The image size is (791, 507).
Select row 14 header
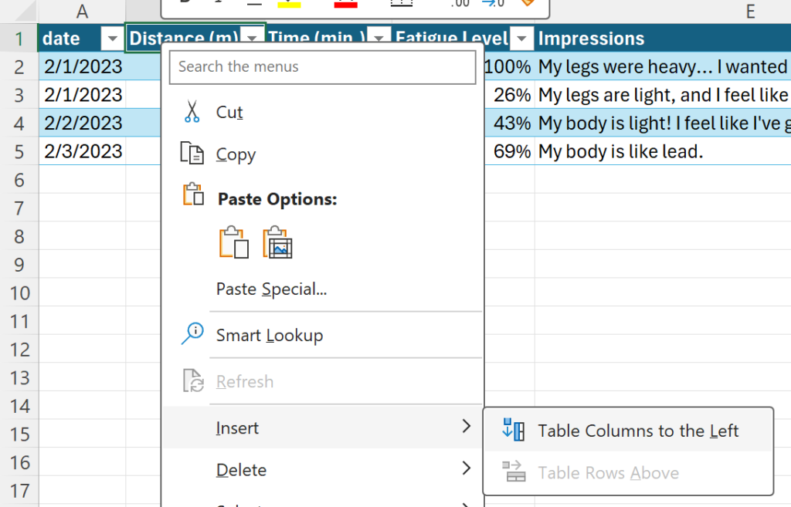[x=19, y=405]
